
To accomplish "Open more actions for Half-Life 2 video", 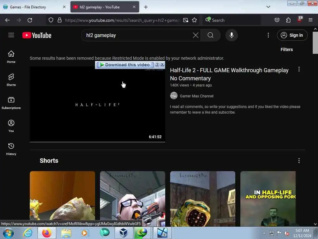I will (x=299, y=69).
